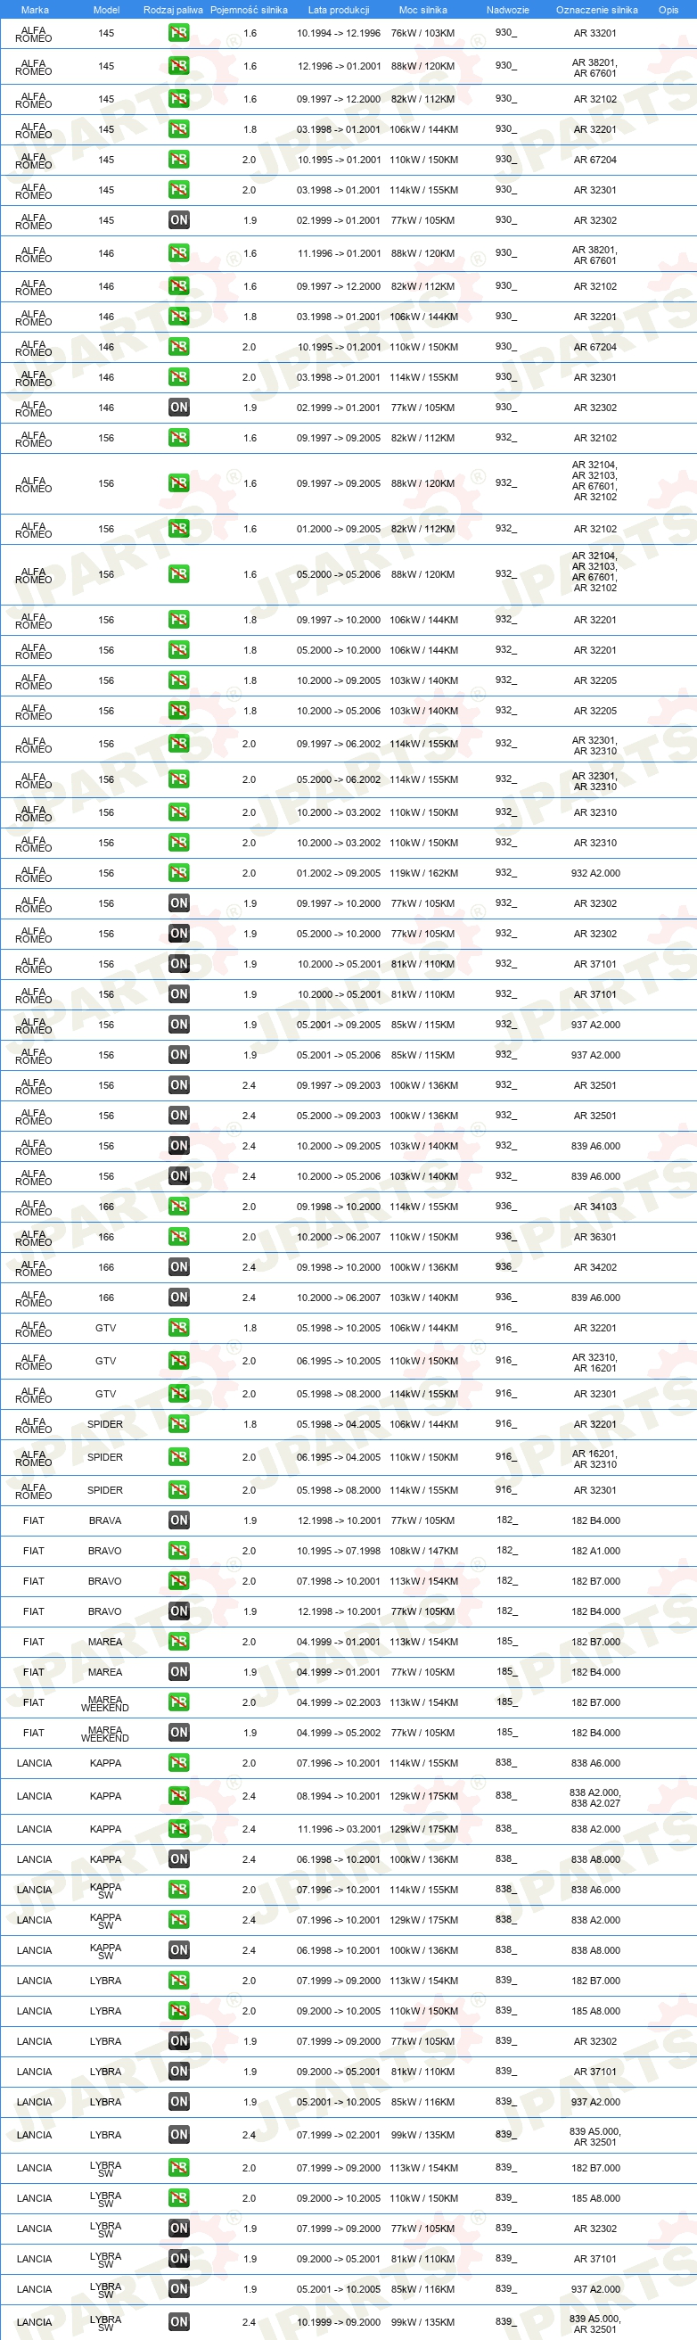Select engine code AR 33201
Screen dimensions: 697x2340
pyautogui.click(x=595, y=33)
